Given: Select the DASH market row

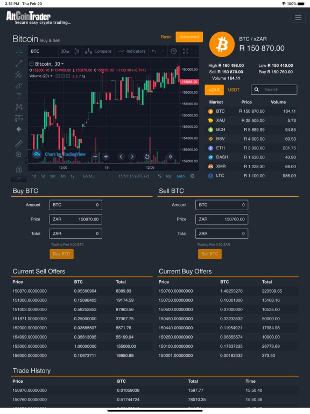Looking at the screenshot, I should tap(251, 157).
